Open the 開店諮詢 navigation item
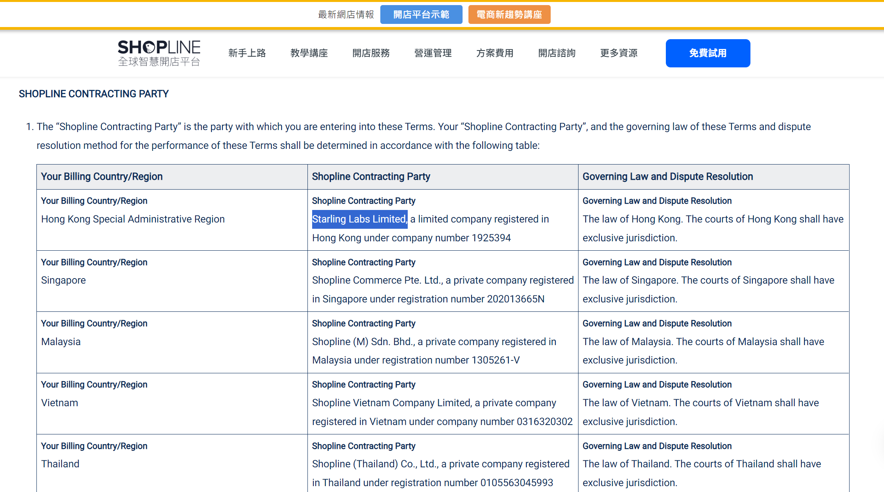 [557, 53]
